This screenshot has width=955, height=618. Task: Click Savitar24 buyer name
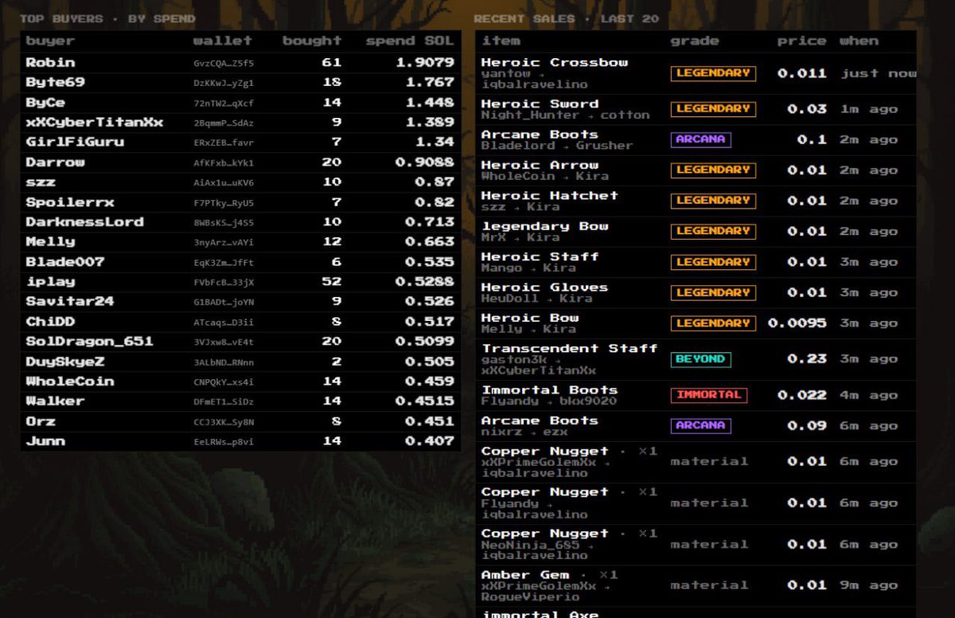click(x=70, y=301)
